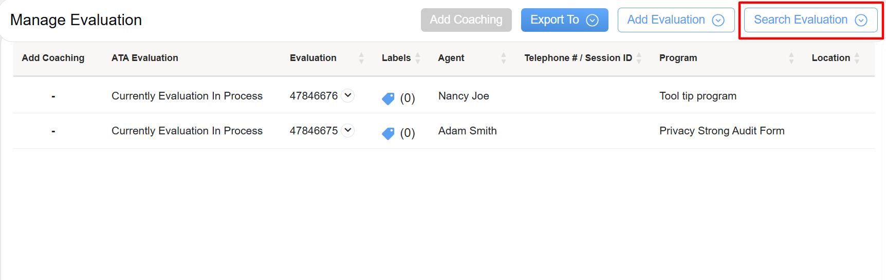Open the Export To dropdown
This screenshot has width=886, height=280.
coord(564,20)
